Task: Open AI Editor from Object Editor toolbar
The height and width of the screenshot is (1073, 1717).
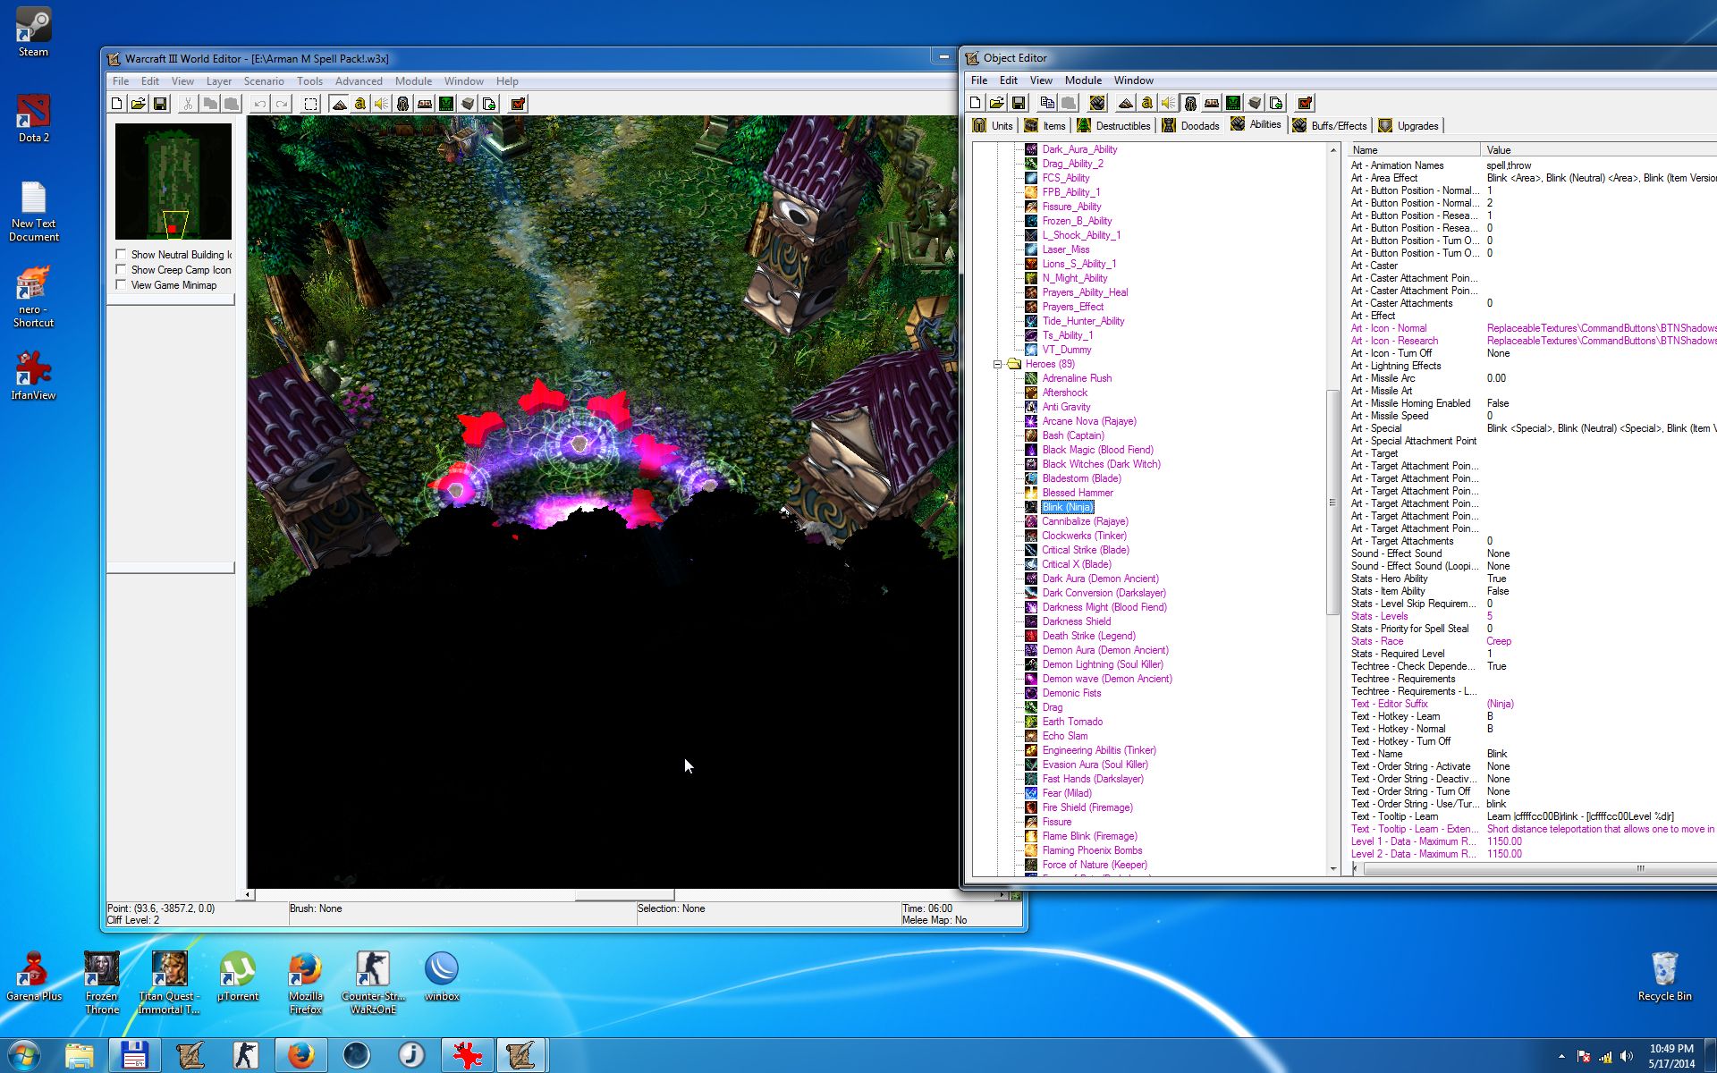Action: coord(1233,103)
